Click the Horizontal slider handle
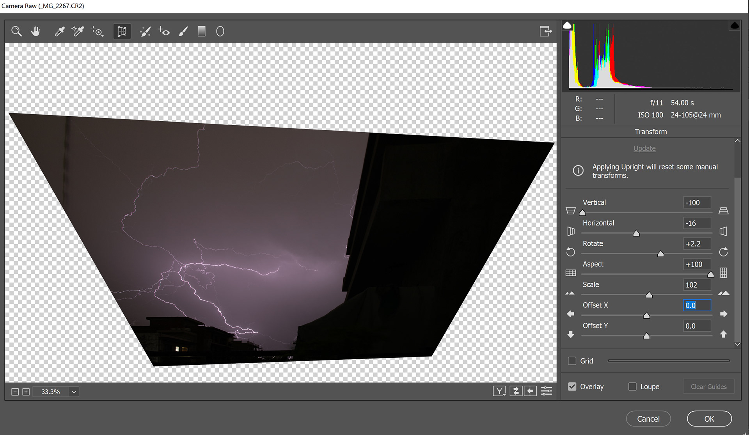749x435 pixels. (636, 233)
